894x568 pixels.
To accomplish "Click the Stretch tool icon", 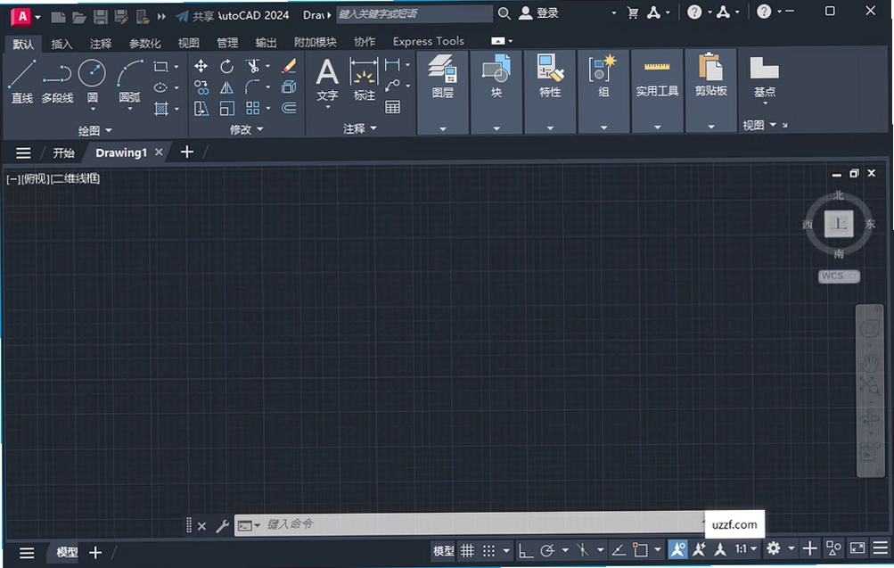I will tap(201, 109).
